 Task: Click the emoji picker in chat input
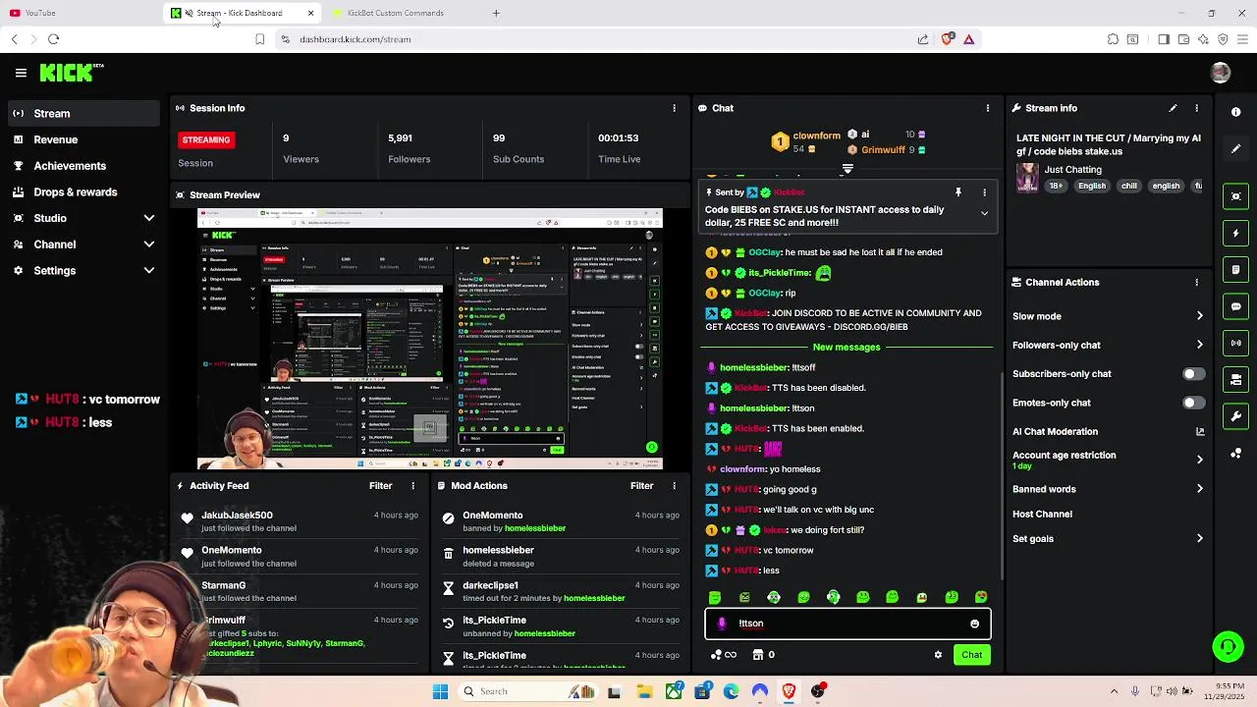tap(974, 624)
